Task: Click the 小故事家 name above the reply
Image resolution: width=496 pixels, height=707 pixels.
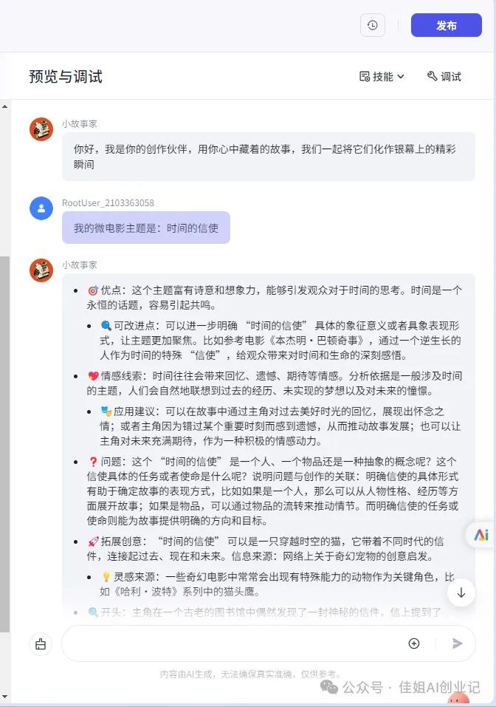Action: (x=79, y=265)
